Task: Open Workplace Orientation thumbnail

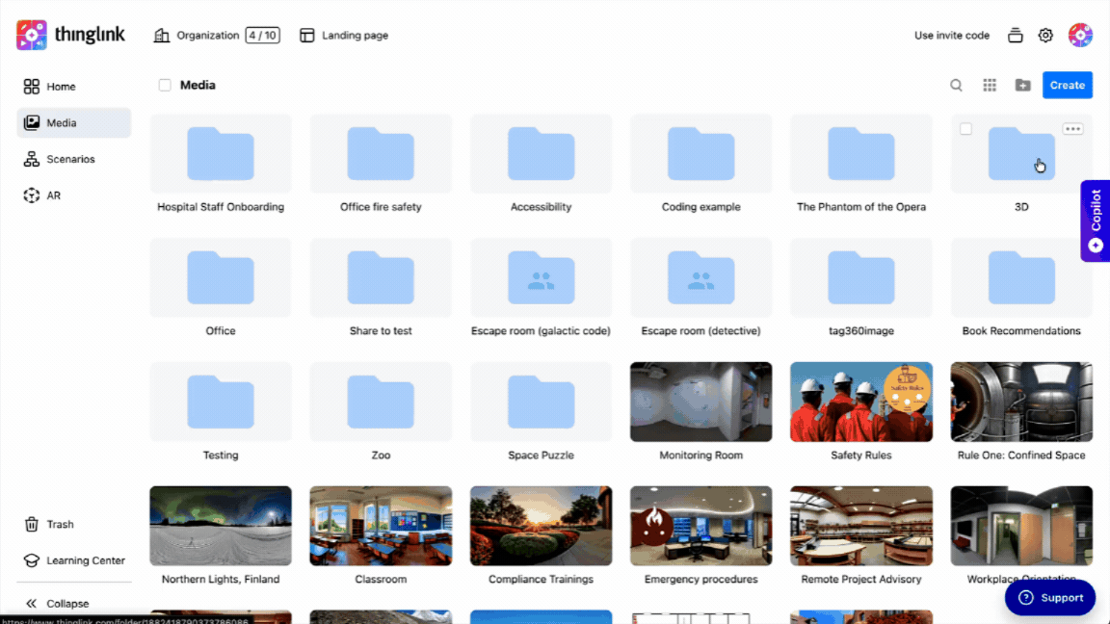Action: 1020,526
